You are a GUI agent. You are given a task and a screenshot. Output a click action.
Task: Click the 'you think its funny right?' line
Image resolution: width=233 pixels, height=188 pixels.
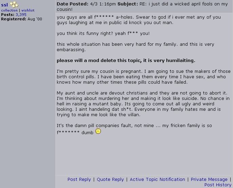point(103,33)
